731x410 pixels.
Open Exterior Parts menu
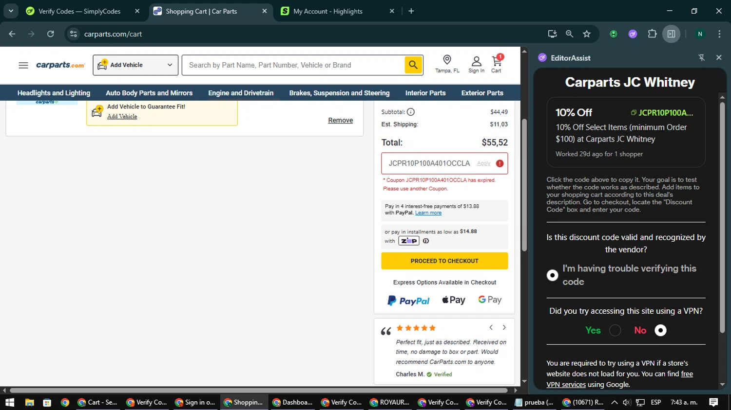point(482,93)
